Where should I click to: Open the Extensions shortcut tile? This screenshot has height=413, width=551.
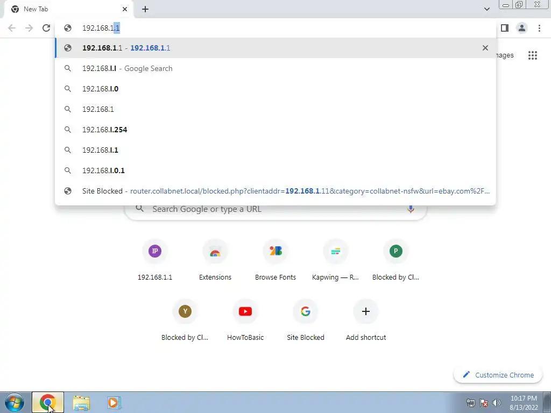215,260
